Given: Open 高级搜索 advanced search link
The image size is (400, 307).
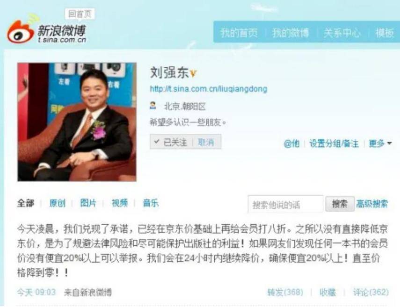Looking at the screenshot, I should pos(372,204).
